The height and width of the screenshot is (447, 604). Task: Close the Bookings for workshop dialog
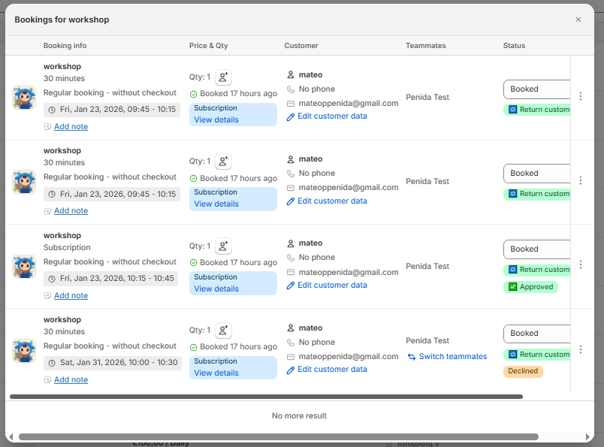click(578, 20)
